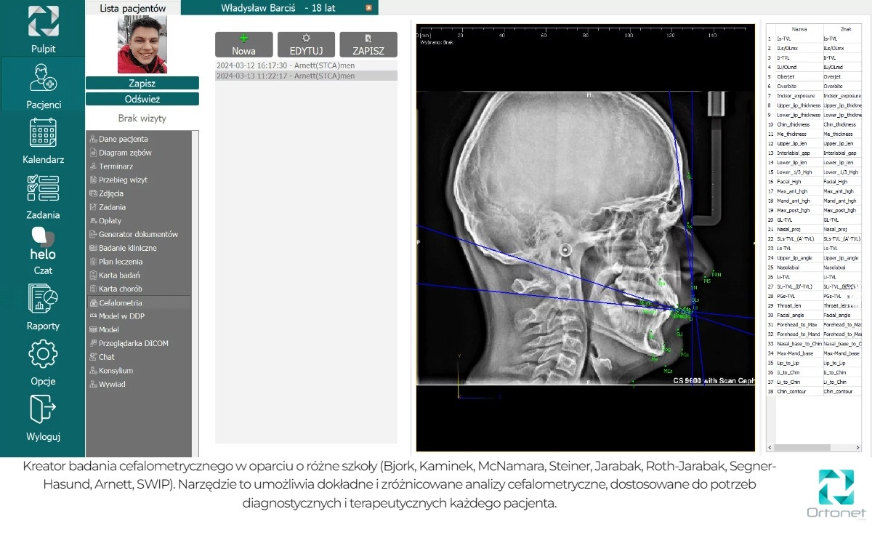Click the EDYTUJ button
This screenshot has height=554, width=880.
click(306, 44)
